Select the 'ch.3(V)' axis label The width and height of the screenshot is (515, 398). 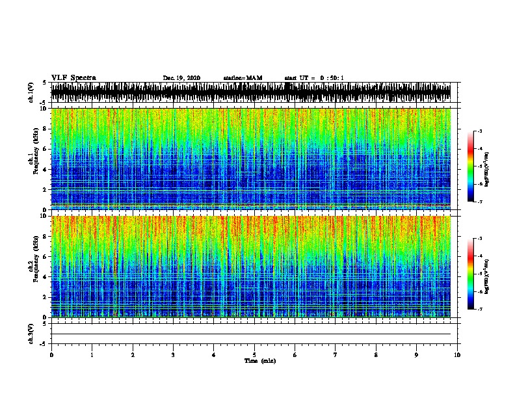tap(31, 334)
